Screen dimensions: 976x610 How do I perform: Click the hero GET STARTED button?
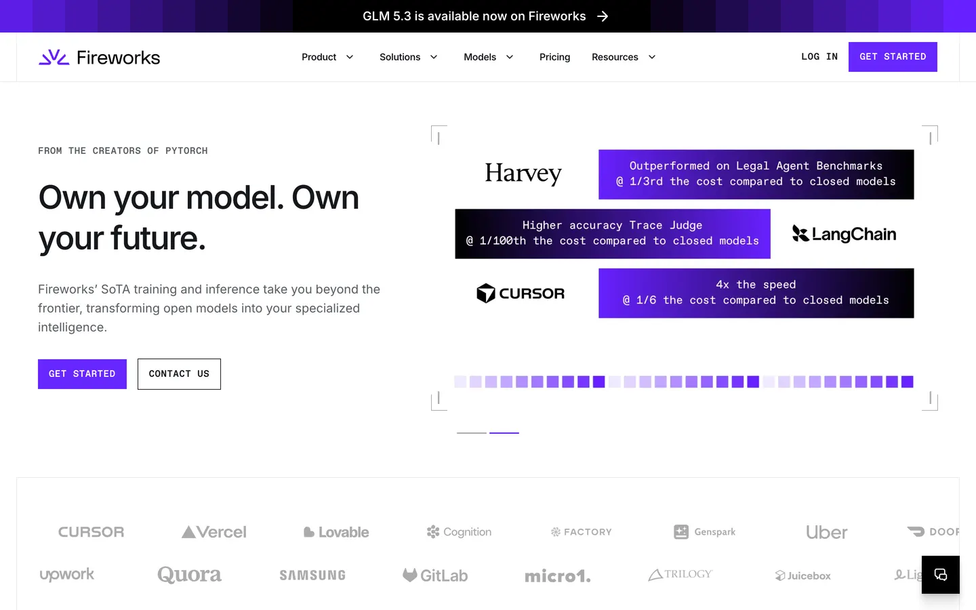click(x=82, y=374)
